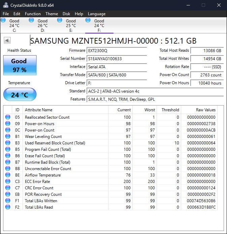Click the Attribute Name column header
This screenshot has height=234, width=227.
(39, 110)
